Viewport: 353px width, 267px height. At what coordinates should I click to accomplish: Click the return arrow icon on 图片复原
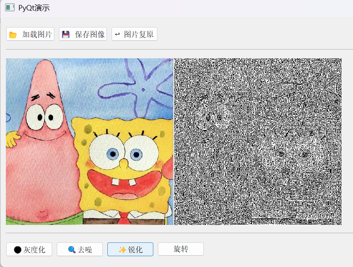pyautogui.click(x=117, y=34)
